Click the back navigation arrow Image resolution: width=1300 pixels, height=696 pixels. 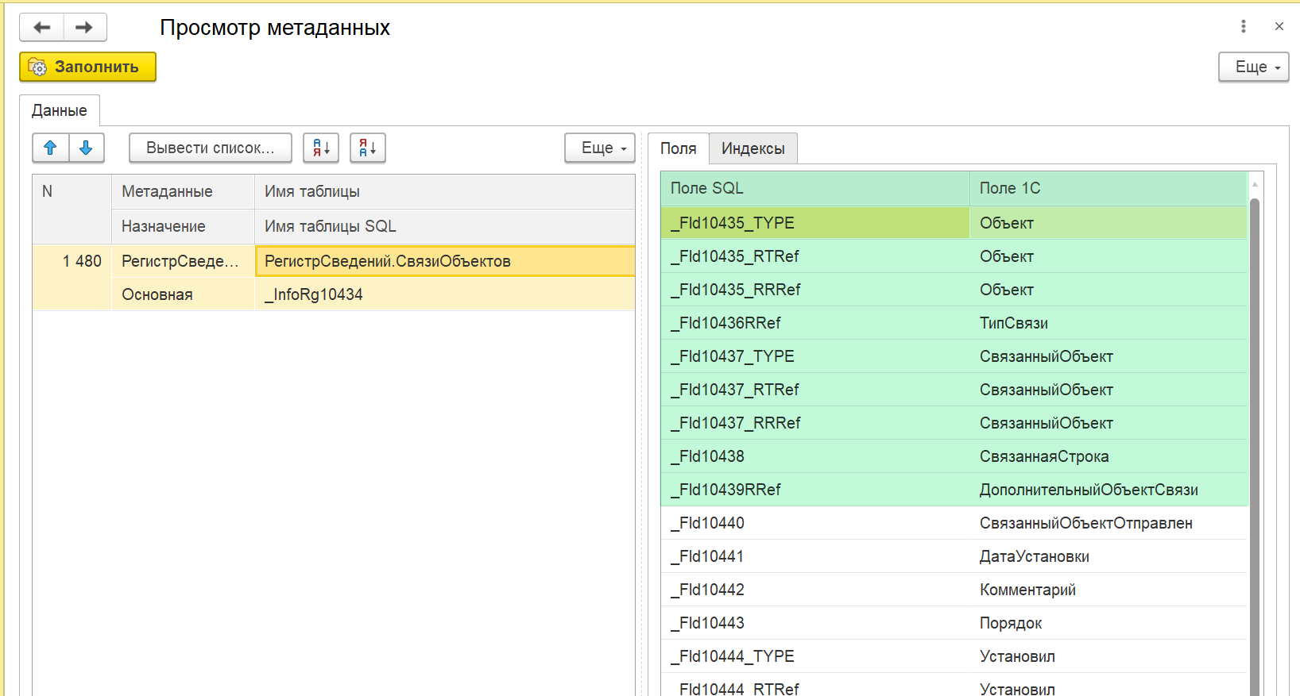41,28
